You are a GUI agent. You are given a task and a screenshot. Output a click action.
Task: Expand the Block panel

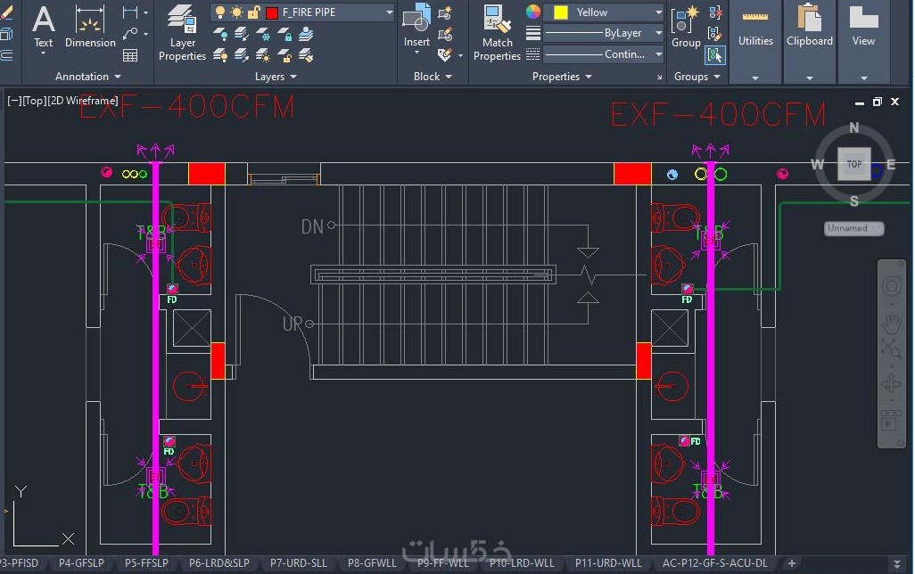coord(433,77)
